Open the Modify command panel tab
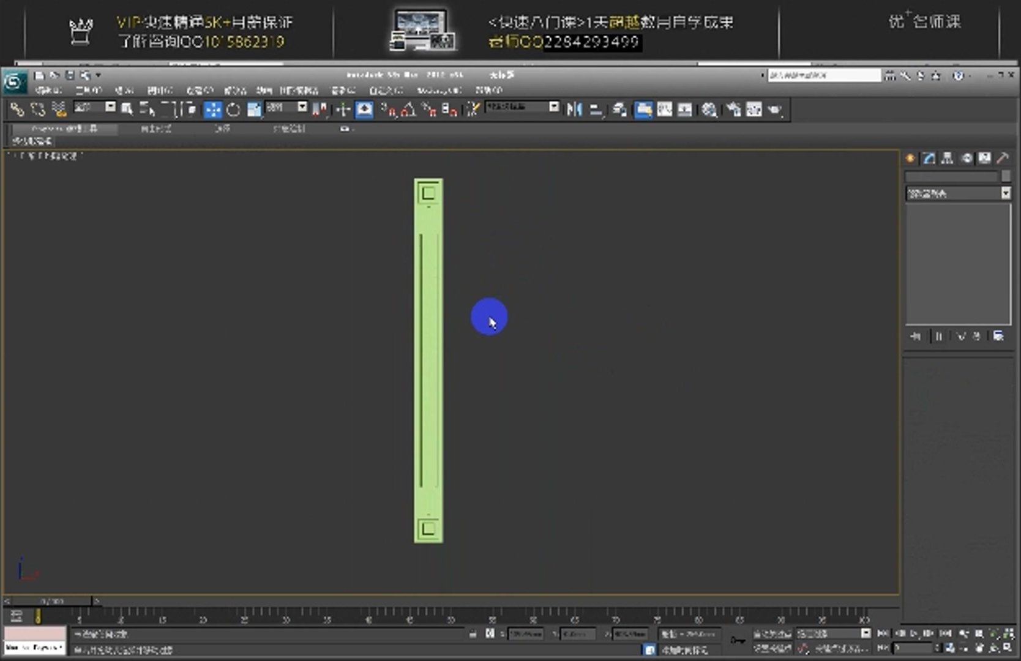1021x661 pixels. [x=929, y=158]
